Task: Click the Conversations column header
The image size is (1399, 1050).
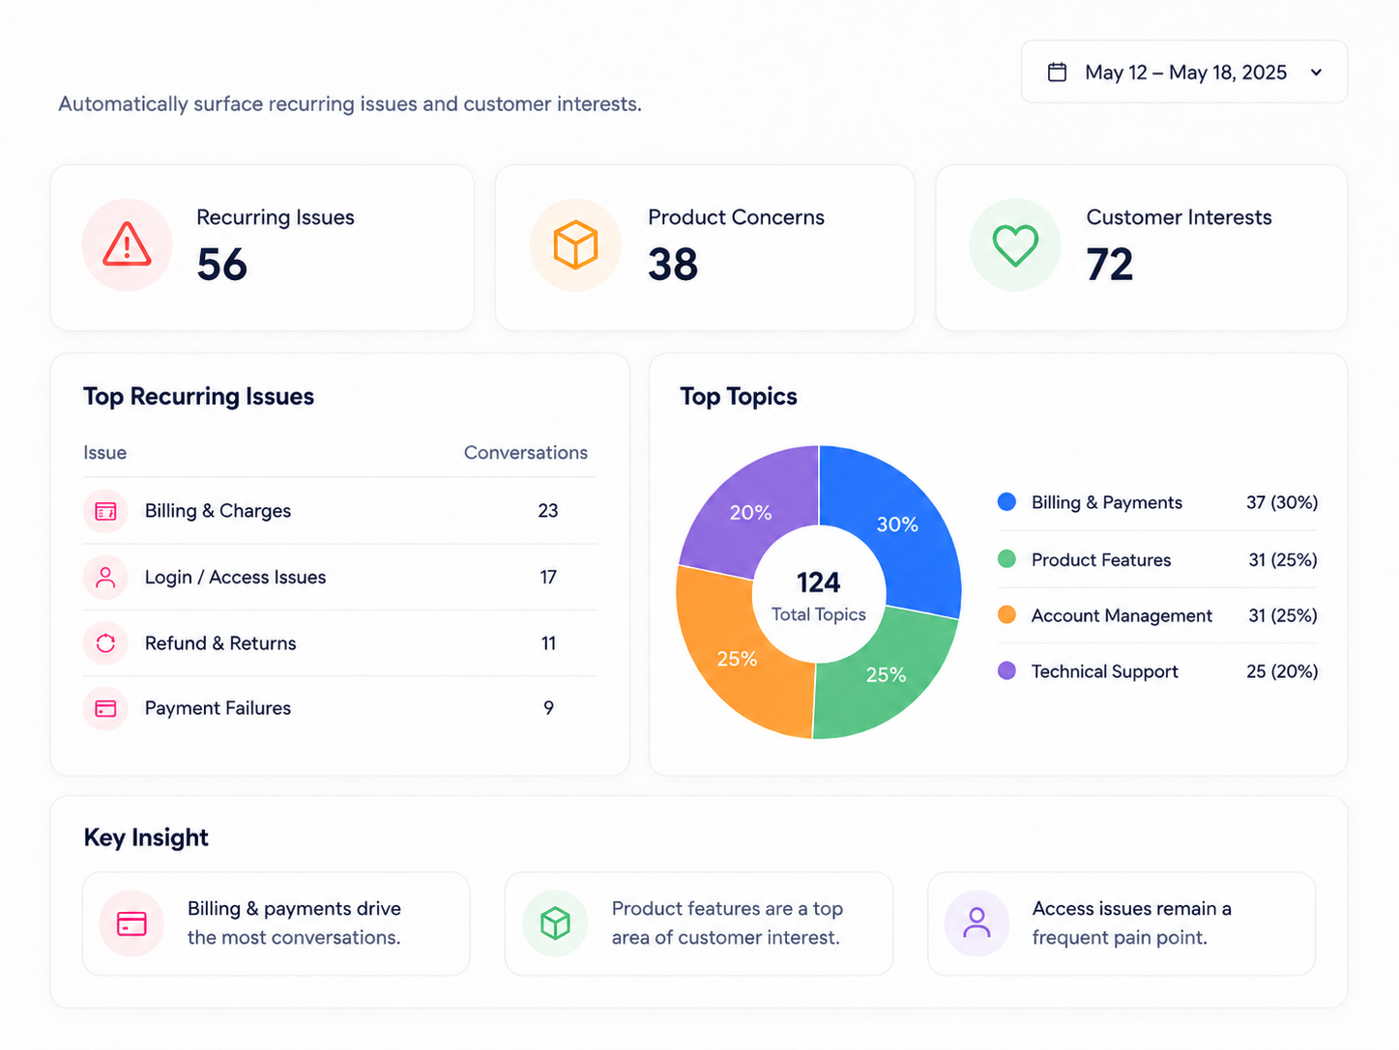Action: [525, 453]
